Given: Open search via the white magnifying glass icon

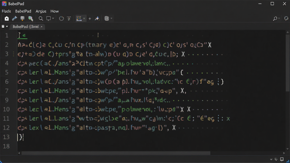Looking at the screenshot, I should [41, 18].
